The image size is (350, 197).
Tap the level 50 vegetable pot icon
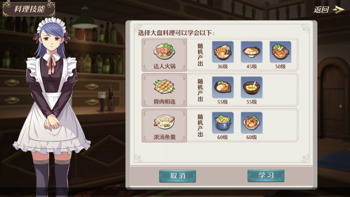click(280, 52)
